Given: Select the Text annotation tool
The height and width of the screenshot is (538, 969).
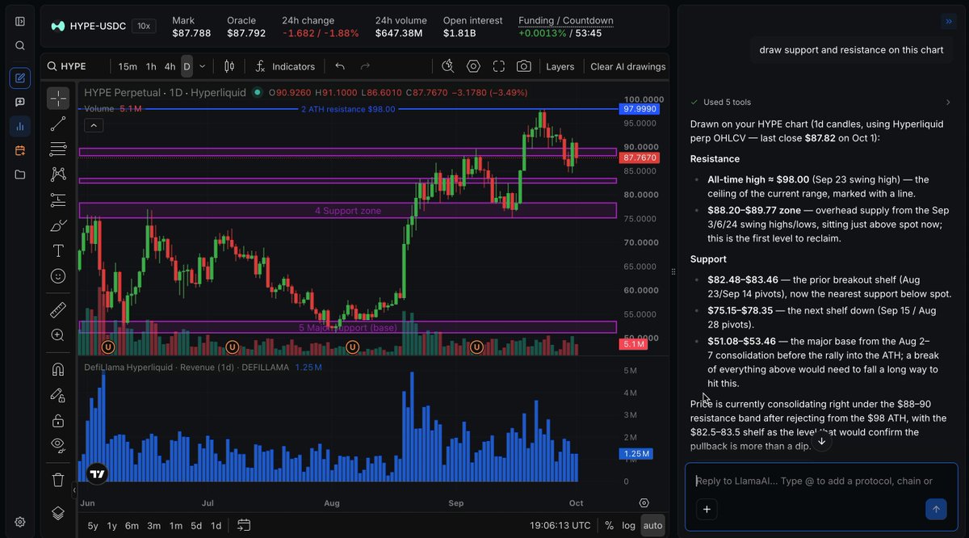Looking at the screenshot, I should [58, 250].
